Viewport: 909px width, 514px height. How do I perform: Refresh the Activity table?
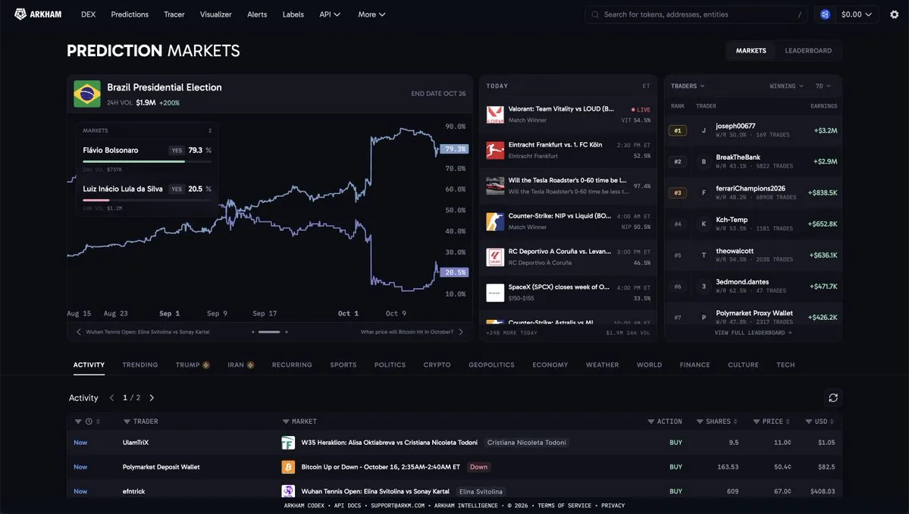[x=833, y=397]
